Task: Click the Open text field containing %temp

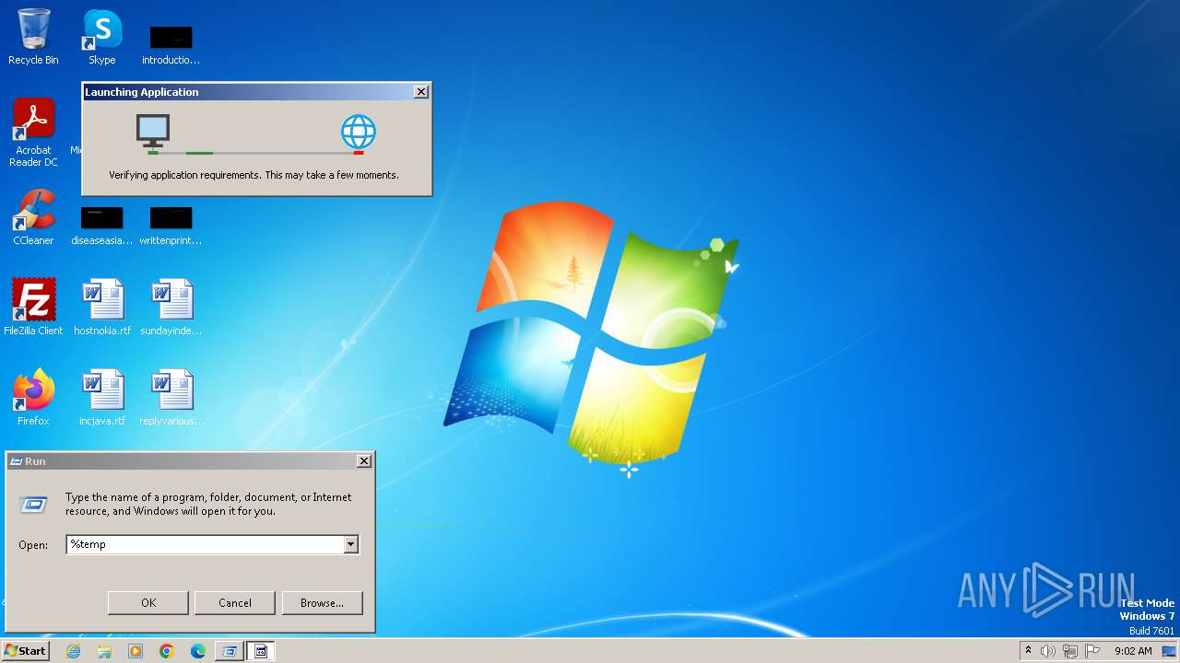Action: [x=205, y=544]
